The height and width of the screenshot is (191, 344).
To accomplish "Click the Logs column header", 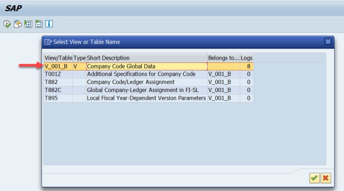I will pos(247,58).
